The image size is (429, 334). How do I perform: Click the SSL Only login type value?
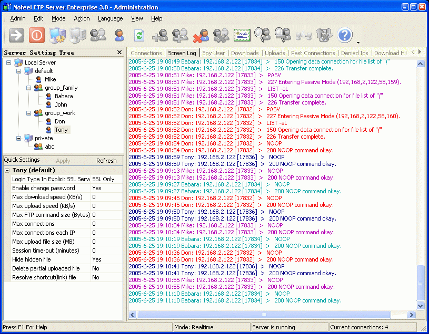pyautogui.click(x=107, y=179)
